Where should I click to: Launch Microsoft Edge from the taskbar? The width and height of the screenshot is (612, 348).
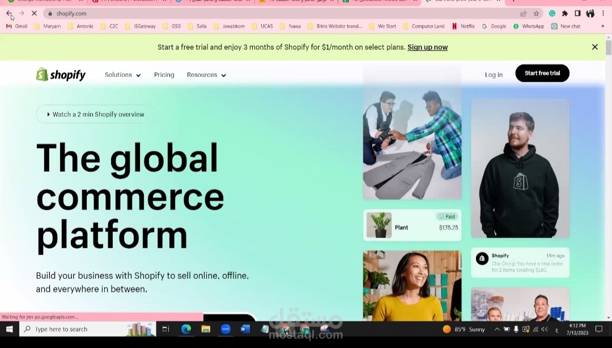coord(186,329)
